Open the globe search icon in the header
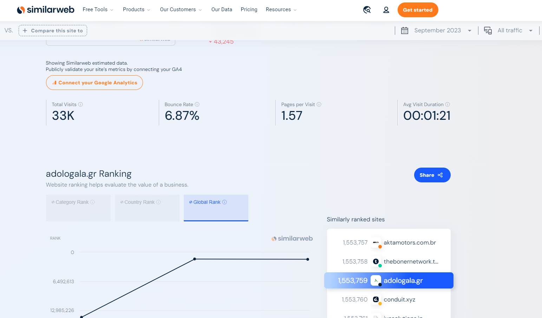542x318 pixels. (x=367, y=10)
